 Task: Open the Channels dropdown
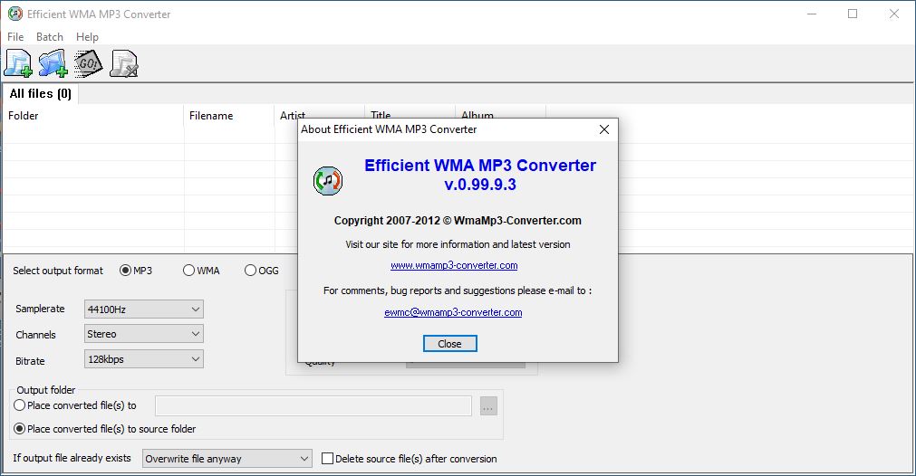[x=144, y=334]
